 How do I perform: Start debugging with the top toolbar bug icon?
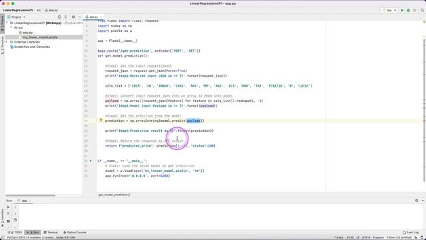point(408,11)
